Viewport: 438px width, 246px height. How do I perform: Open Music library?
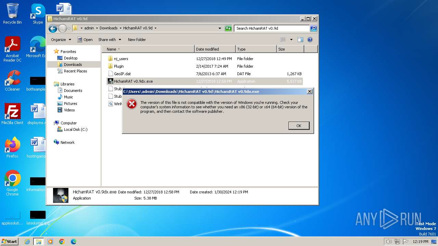68,97
